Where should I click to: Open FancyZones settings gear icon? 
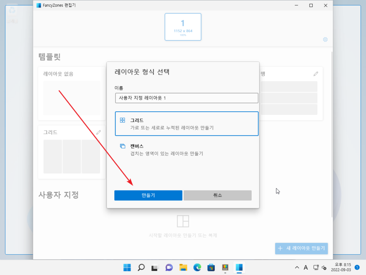point(325,39)
